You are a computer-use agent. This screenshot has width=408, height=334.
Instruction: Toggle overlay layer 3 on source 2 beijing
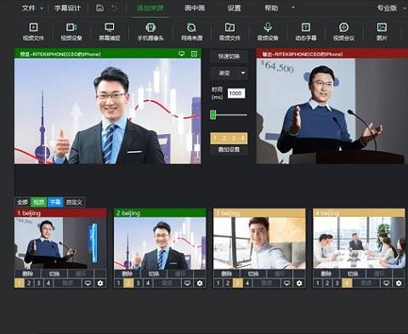(139, 283)
